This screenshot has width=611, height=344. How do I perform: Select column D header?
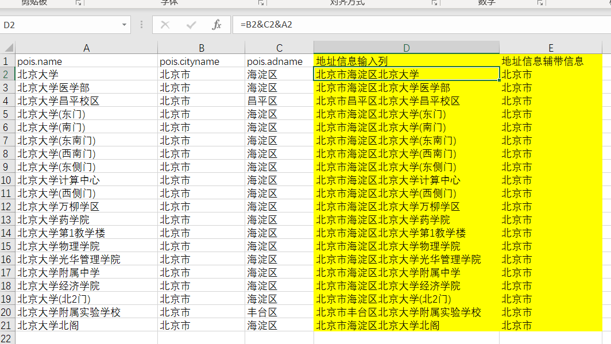(407, 48)
